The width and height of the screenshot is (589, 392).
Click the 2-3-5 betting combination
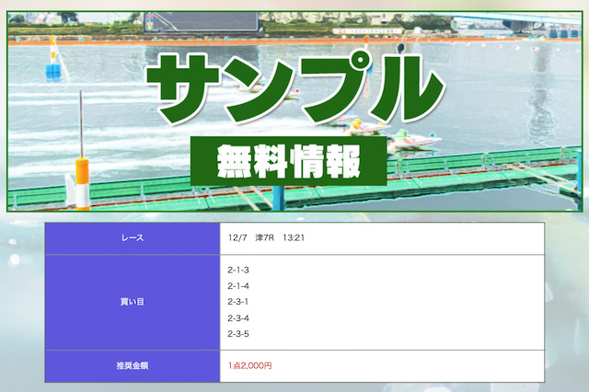pyautogui.click(x=238, y=334)
